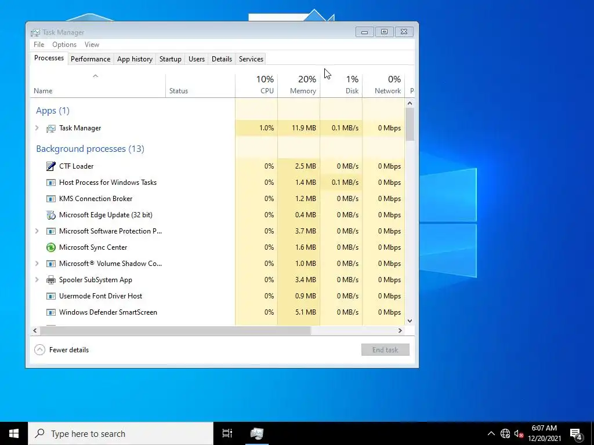
Task: Sort by the Name column header
Action: [97, 86]
